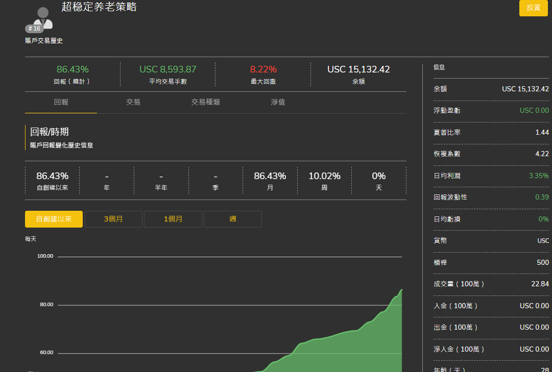Click the 回報/時期 section heading
This screenshot has height=372, width=552.
pos(50,132)
